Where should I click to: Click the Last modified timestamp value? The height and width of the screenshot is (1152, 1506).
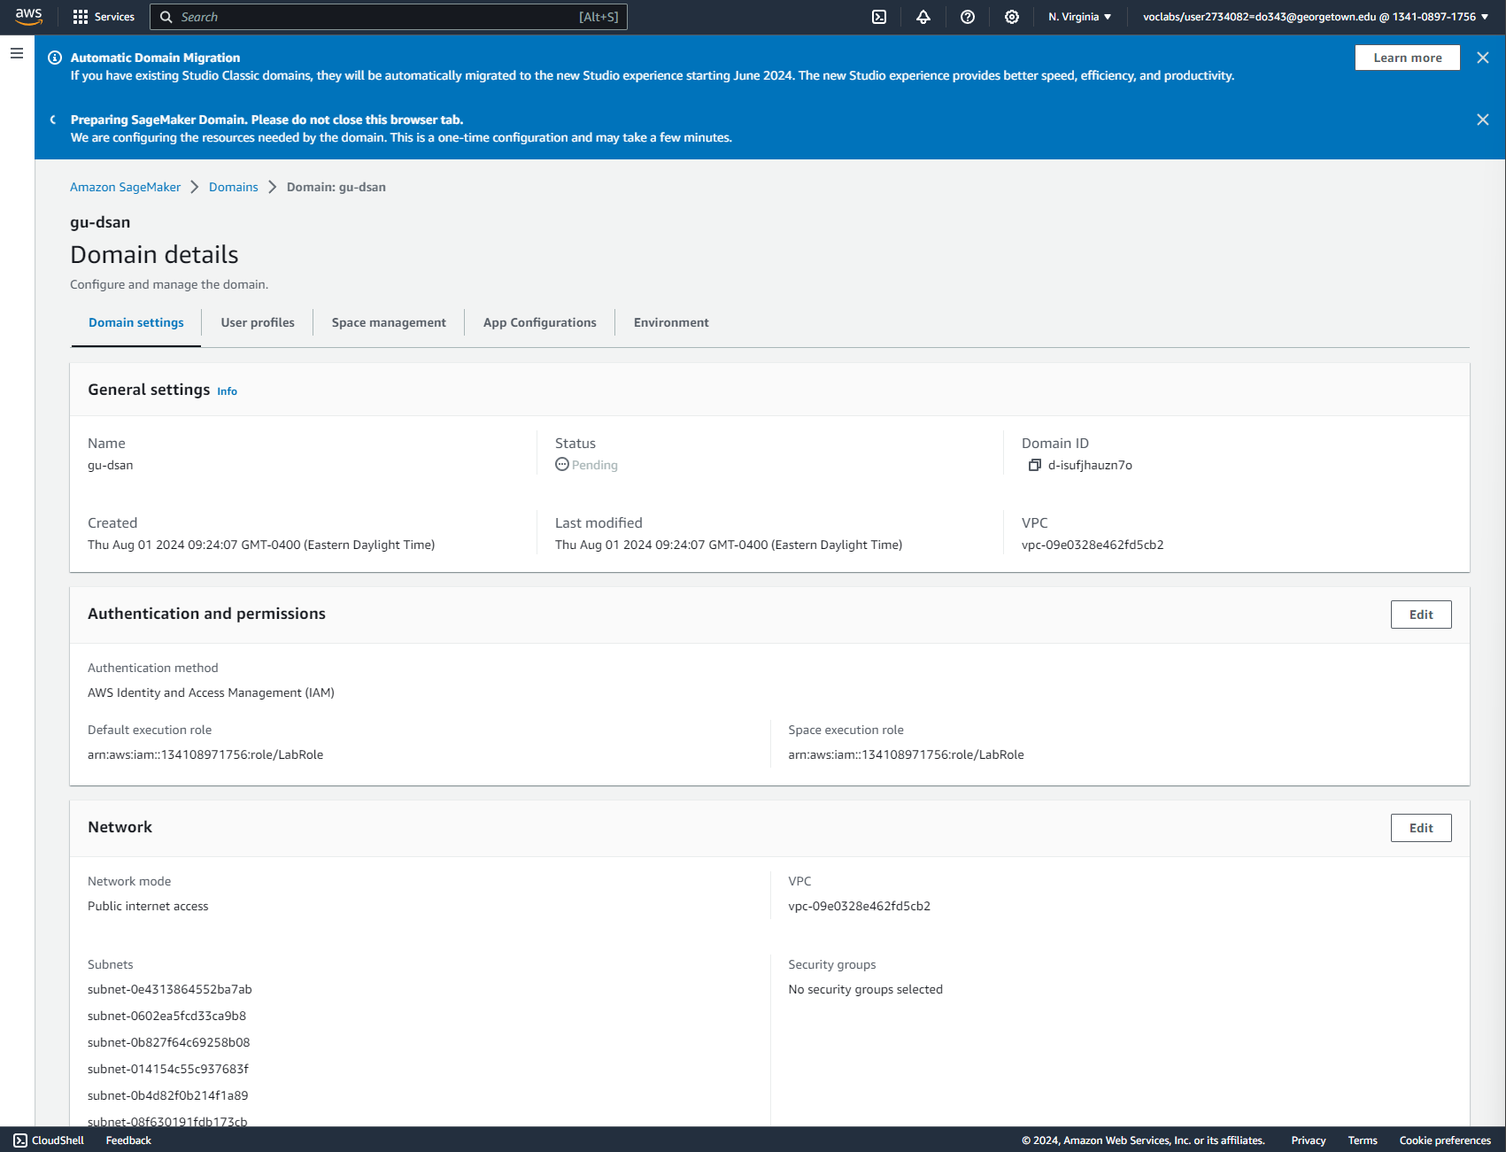pyautogui.click(x=729, y=545)
